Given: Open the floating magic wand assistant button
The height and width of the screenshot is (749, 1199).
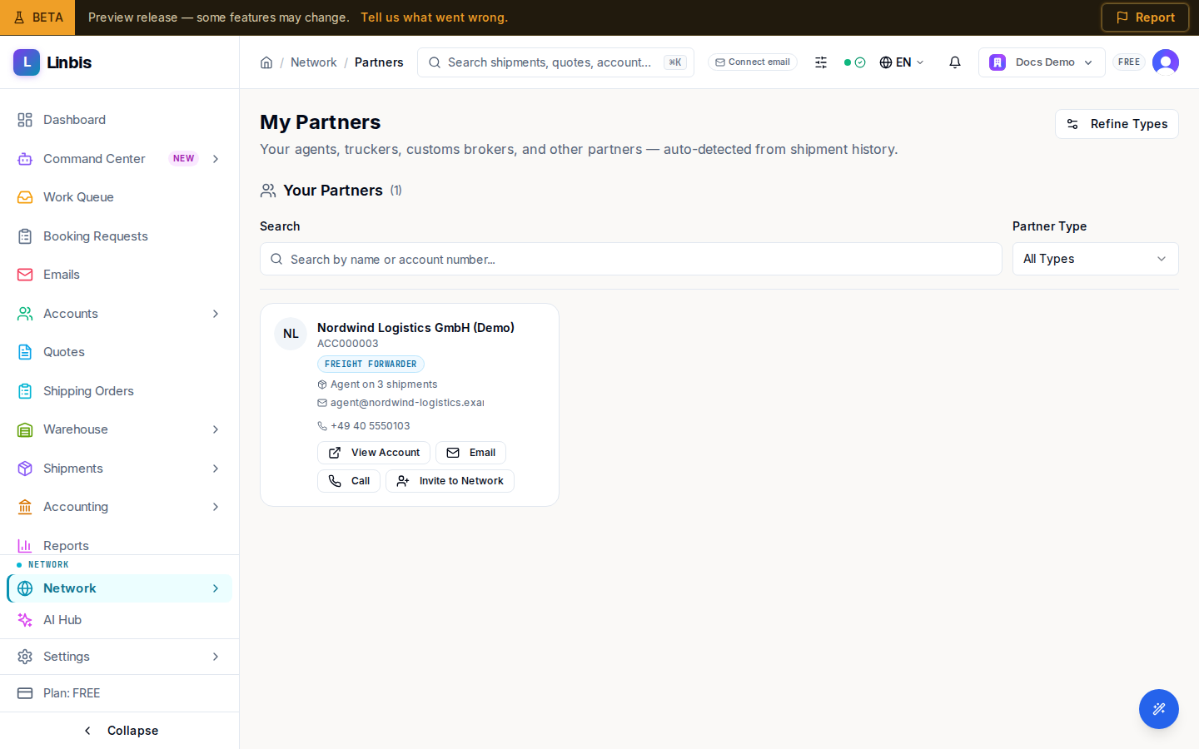Looking at the screenshot, I should click(1159, 709).
